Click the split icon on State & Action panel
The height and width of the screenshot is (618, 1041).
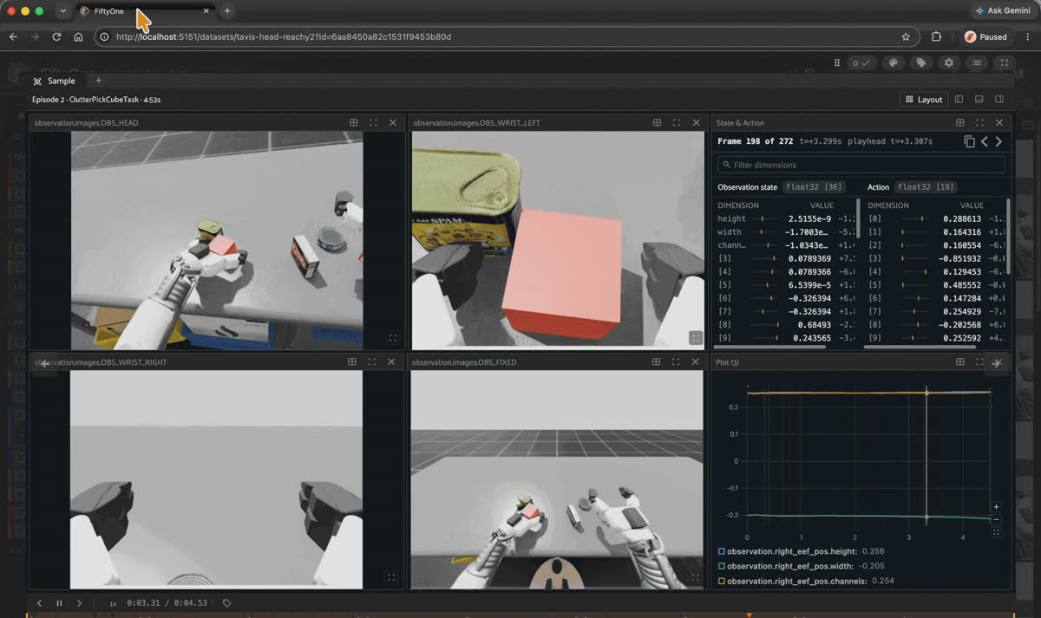point(959,123)
